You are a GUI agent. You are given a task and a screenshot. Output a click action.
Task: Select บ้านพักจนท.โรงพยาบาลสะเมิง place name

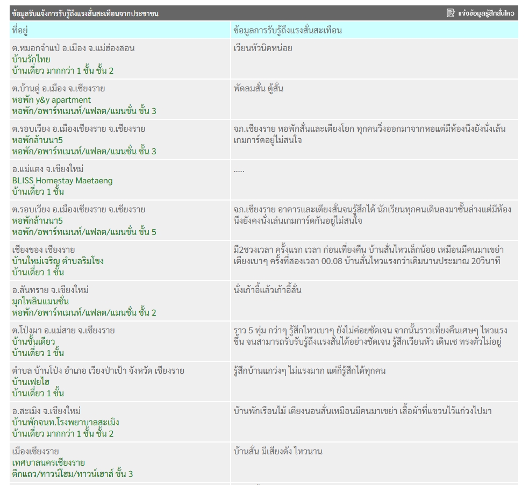[66, 423]
